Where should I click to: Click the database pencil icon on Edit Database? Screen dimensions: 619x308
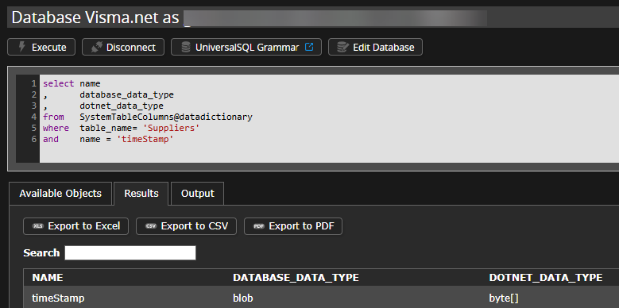pos(342,48)
